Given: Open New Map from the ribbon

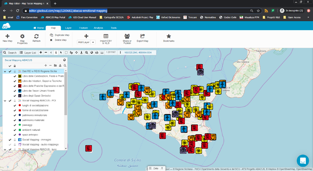Looking at the screenshot, I should pos(7,38).
